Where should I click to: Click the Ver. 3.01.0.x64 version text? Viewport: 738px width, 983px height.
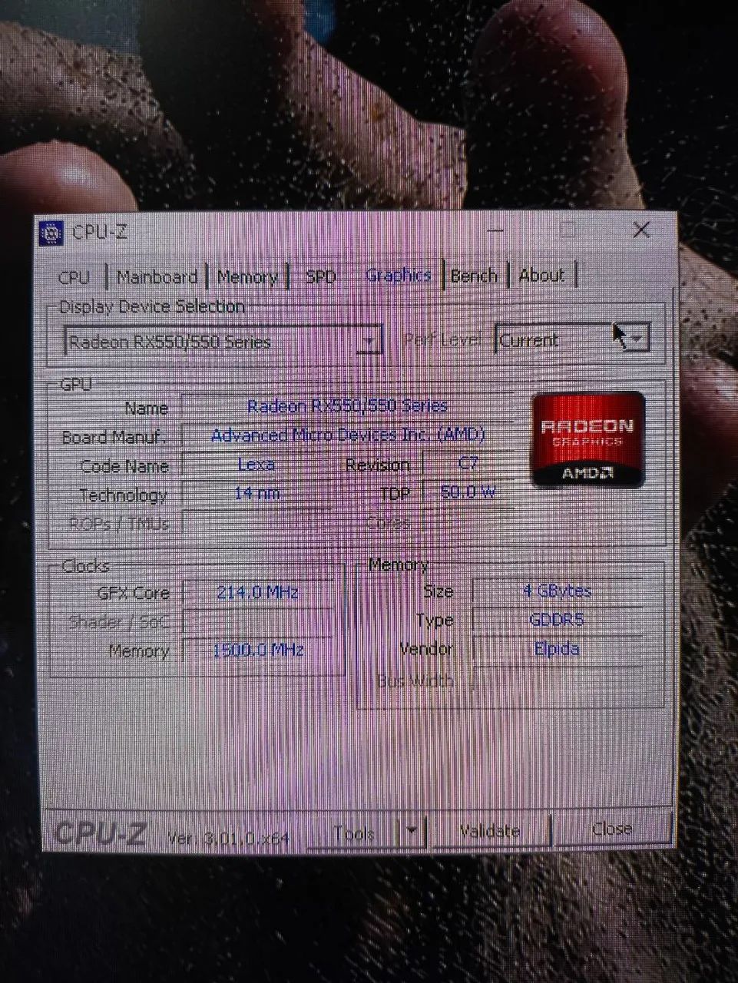[228, 837]
